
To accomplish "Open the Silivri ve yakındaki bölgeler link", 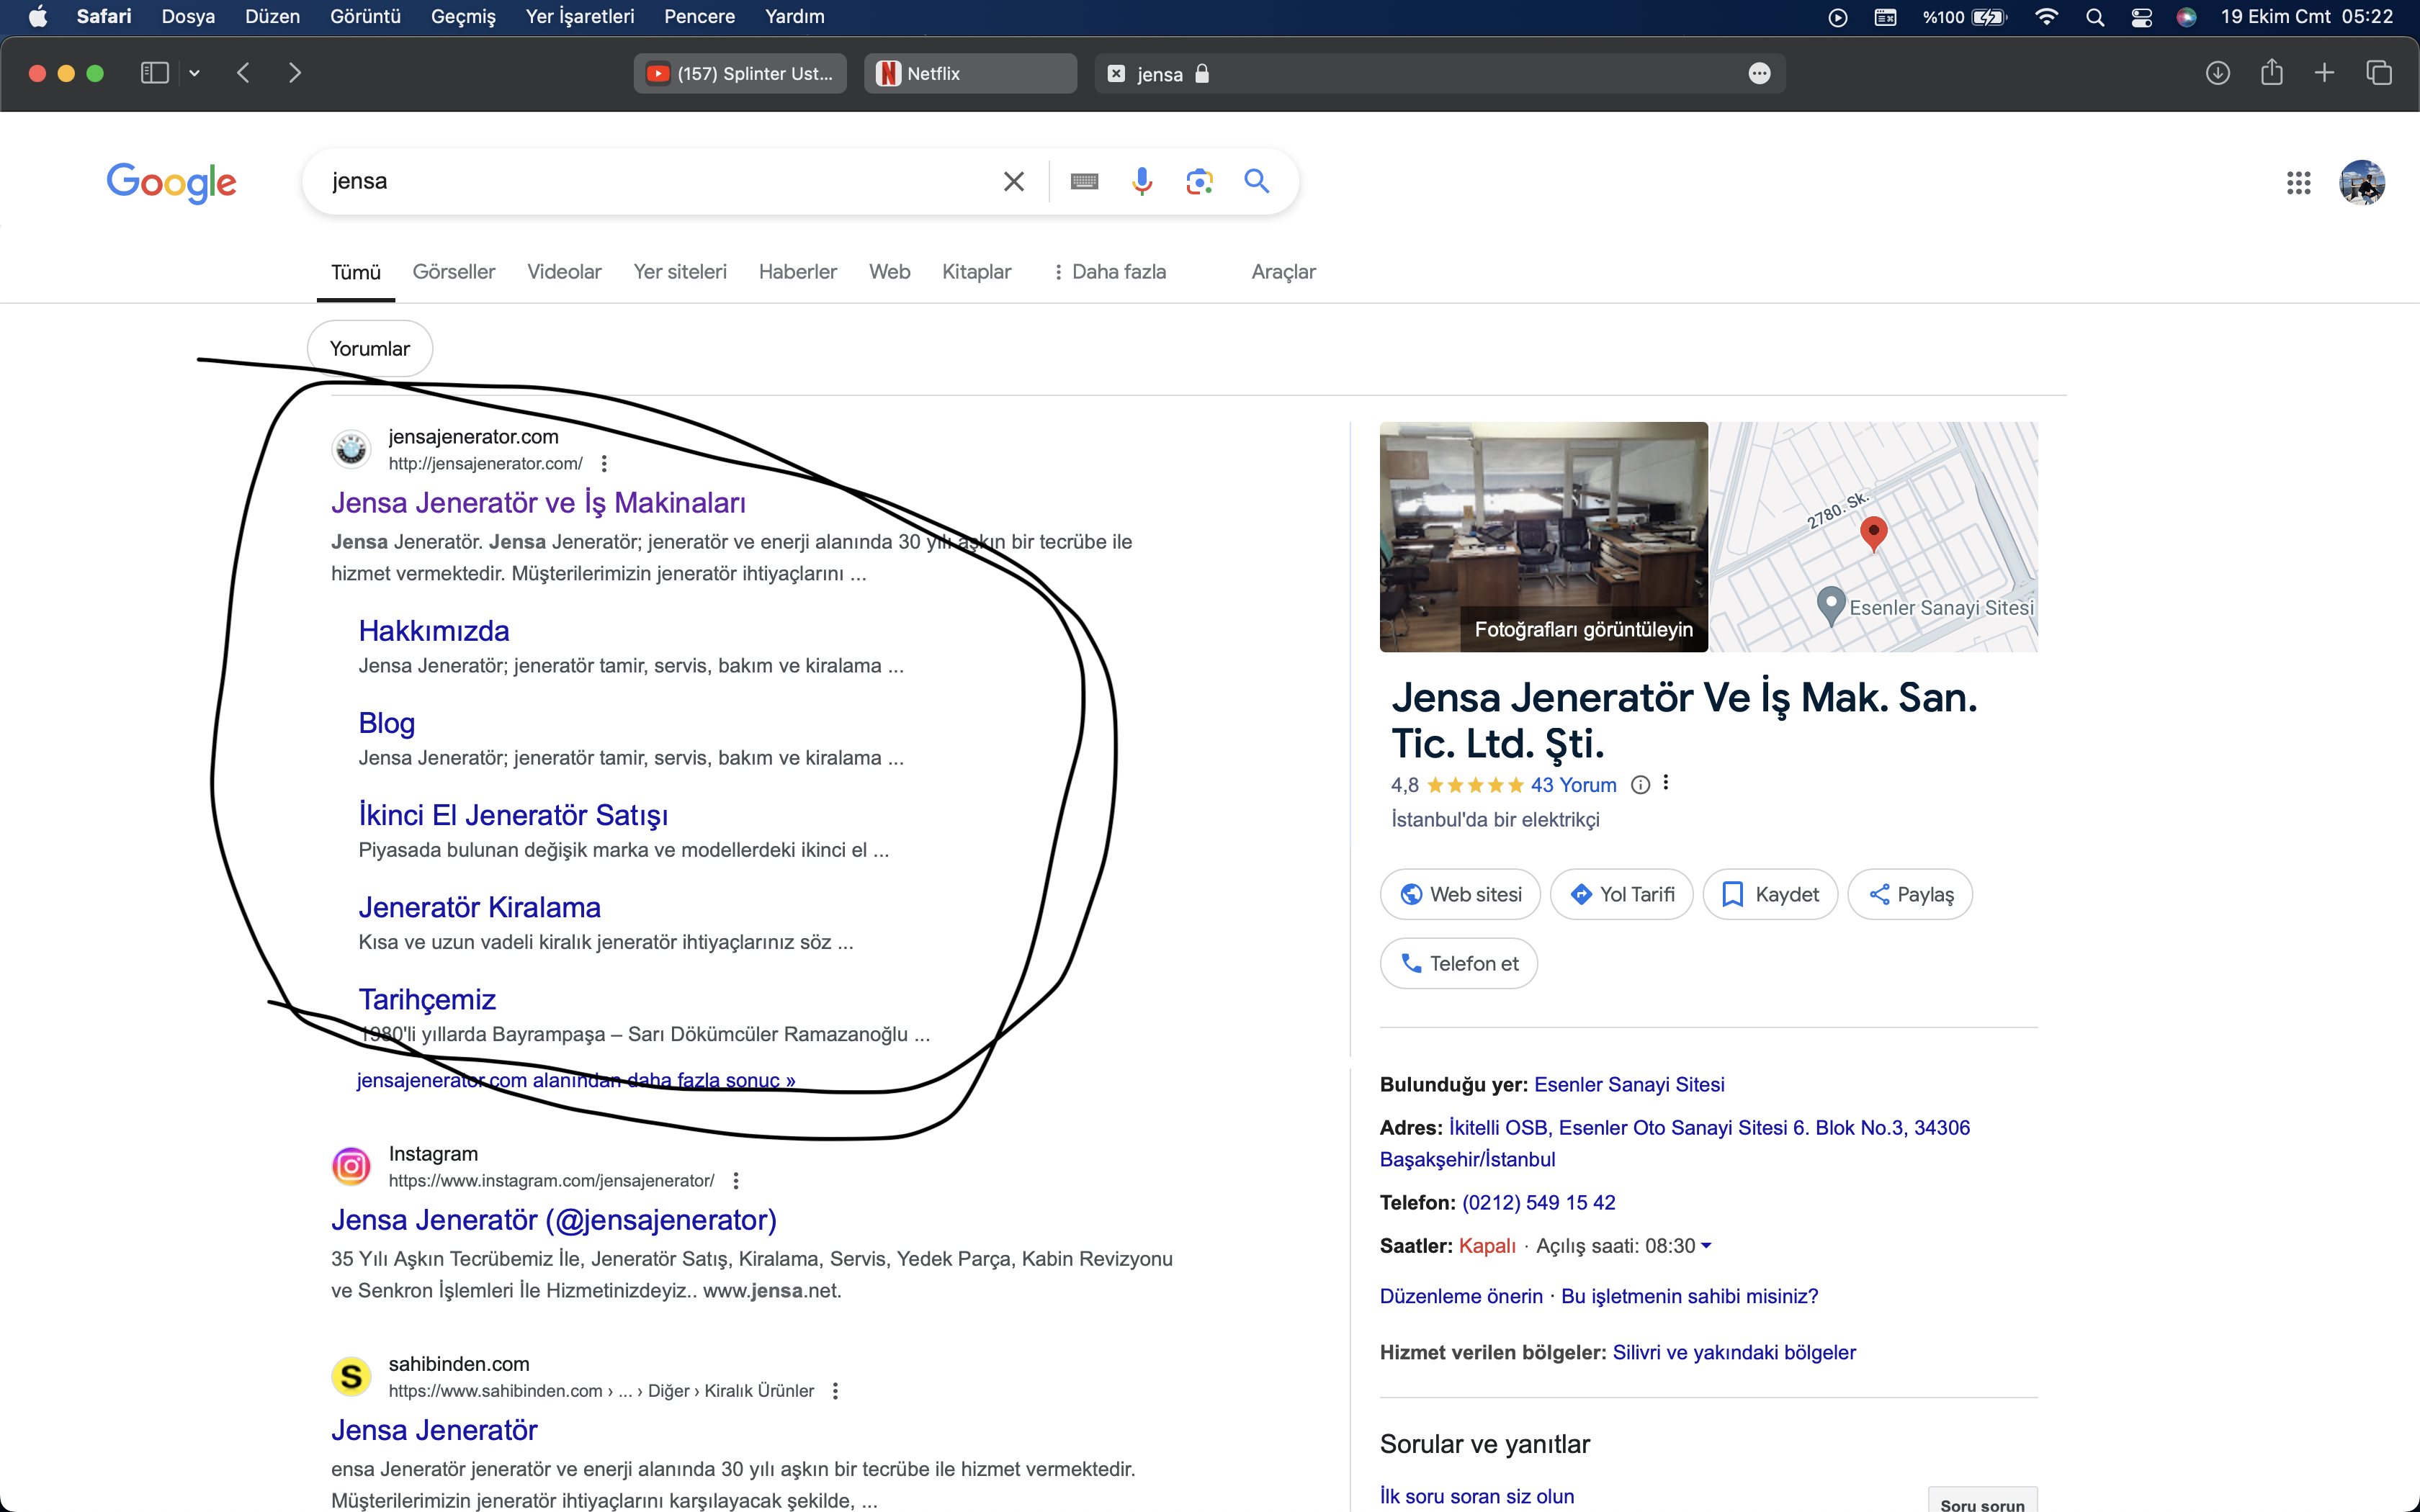I will (1734, 1353).
